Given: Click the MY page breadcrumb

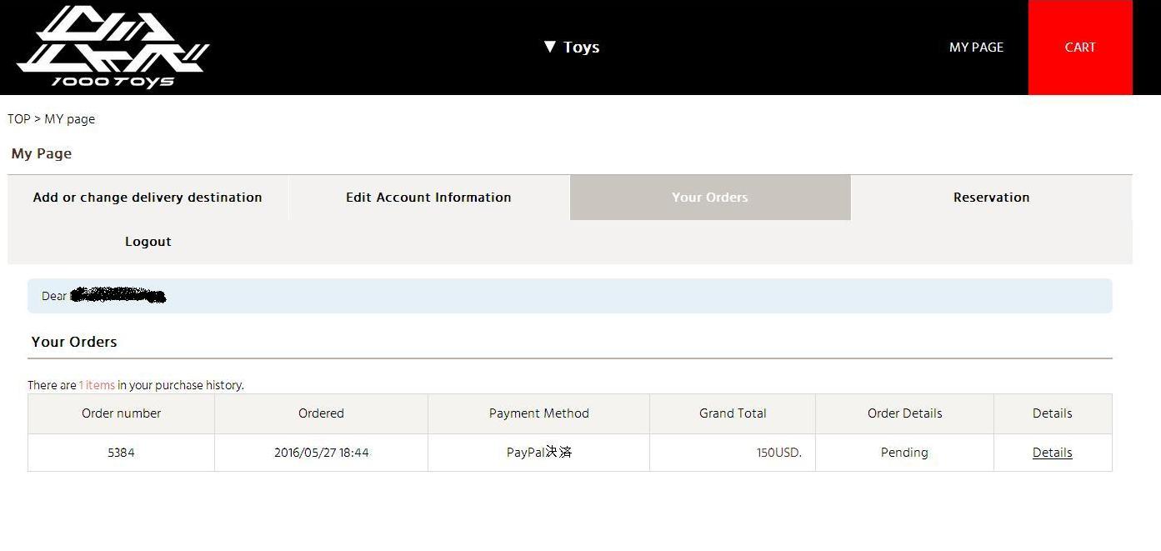Looking at the screenshot, I should (70, 119).
